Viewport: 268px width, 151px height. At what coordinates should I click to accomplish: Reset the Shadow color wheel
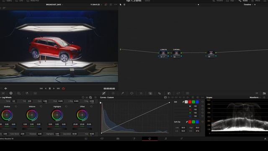tap(16, 107)
